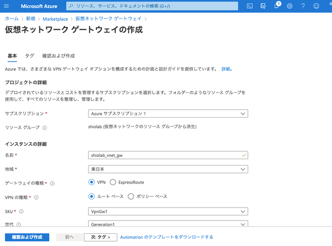This screenshot has height=246, width=332.
Task: Go to 仮想ネットワーク ゲートウェイ breadcrumb
Action: (x=108, y=19)
